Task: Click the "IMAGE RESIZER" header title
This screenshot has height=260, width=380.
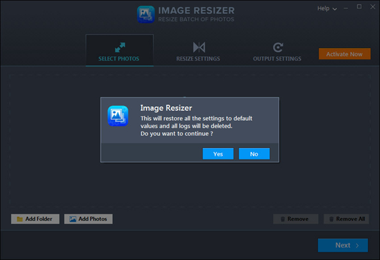Action: tap(196, 10)
